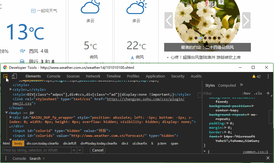Expand the collapsed style element node
This screenshot has height=163, width=274.
tap(10, 89)
